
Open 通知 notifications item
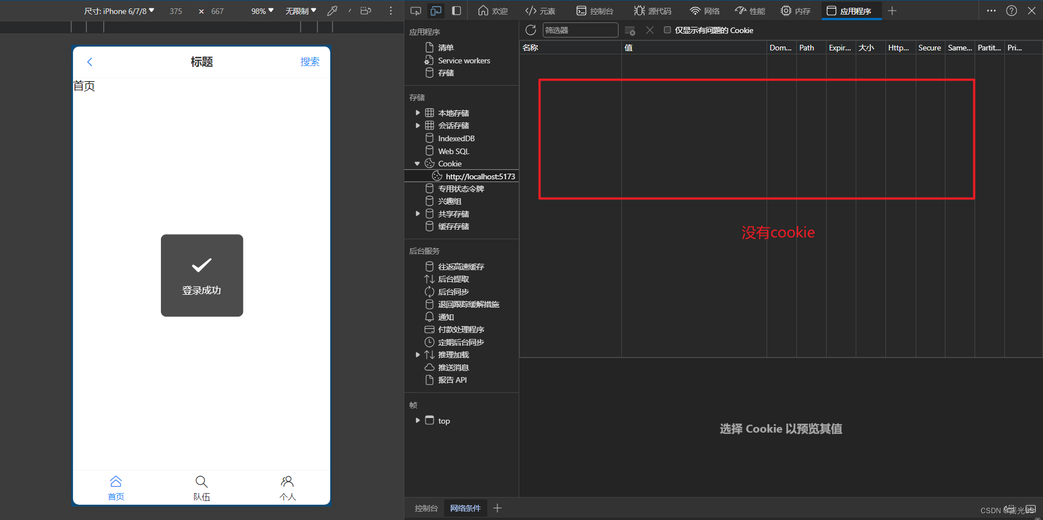click(446, 317)
